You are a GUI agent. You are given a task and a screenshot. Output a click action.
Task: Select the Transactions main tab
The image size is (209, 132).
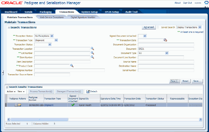coord(67,12)
